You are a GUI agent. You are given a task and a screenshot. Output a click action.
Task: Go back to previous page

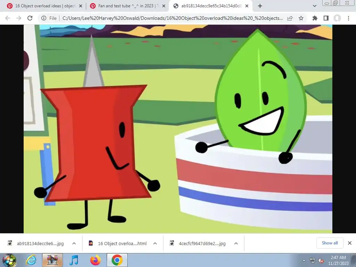[x=8, y=18]
